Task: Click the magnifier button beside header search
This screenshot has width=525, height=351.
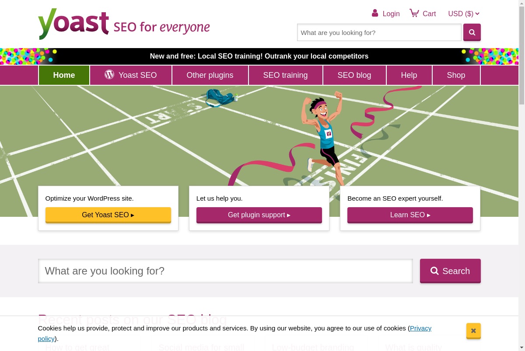Action: point(472,32)
